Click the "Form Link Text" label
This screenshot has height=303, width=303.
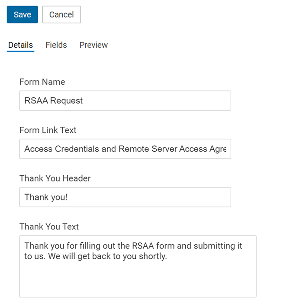tap(48, 130)
